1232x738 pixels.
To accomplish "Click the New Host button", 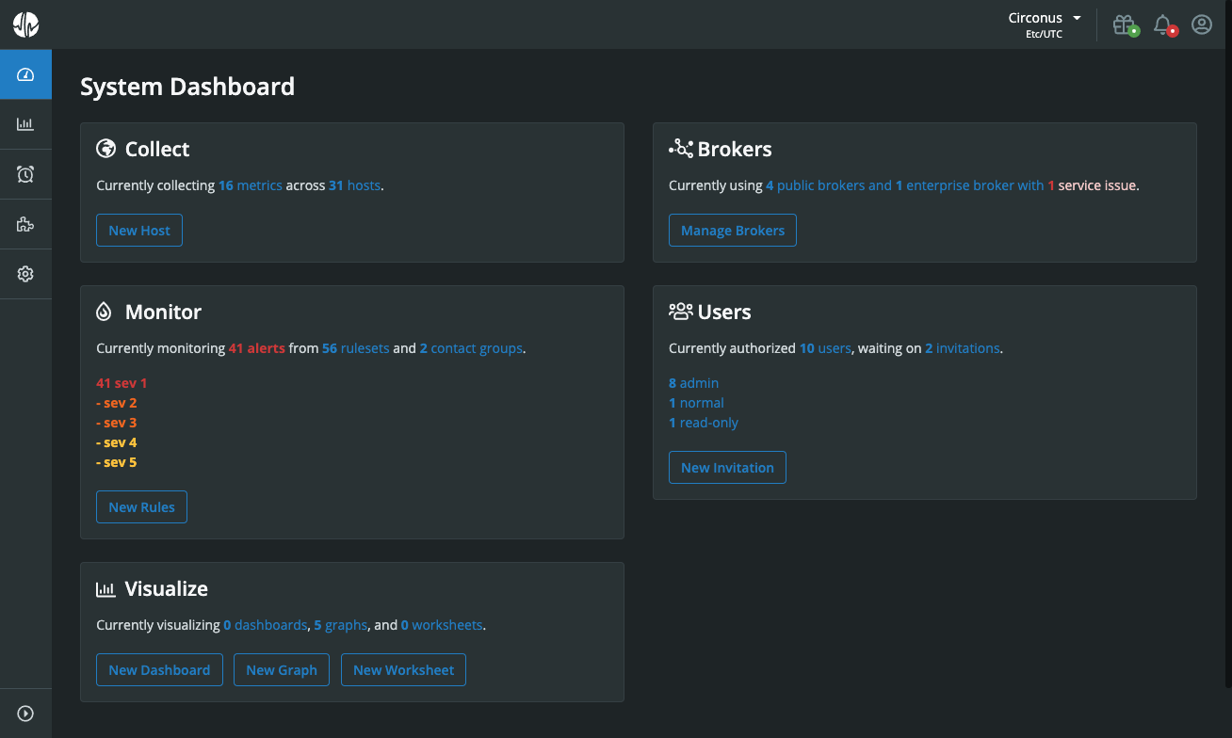I will coord(138,230).
